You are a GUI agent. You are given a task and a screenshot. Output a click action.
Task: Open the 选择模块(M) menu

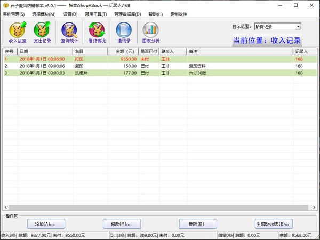point(44,14)
